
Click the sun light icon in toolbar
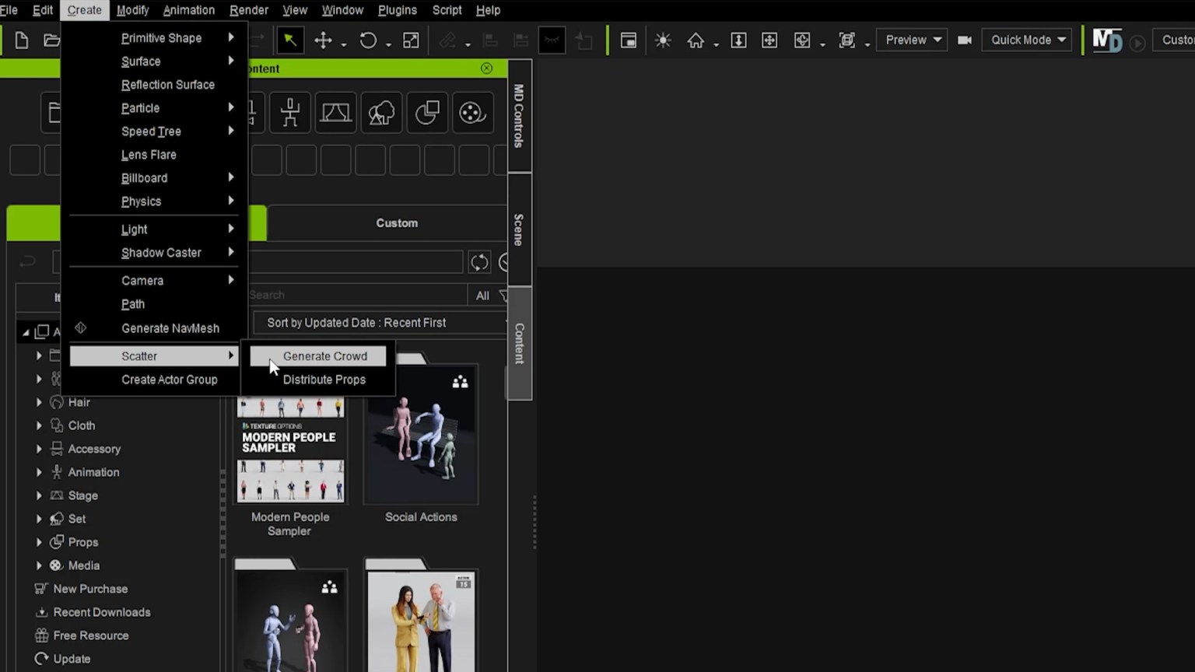[x=663, y=40]
